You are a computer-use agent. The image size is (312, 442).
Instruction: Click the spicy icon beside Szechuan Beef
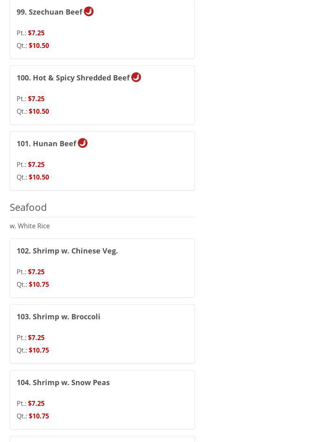click(x=89, y=11)
